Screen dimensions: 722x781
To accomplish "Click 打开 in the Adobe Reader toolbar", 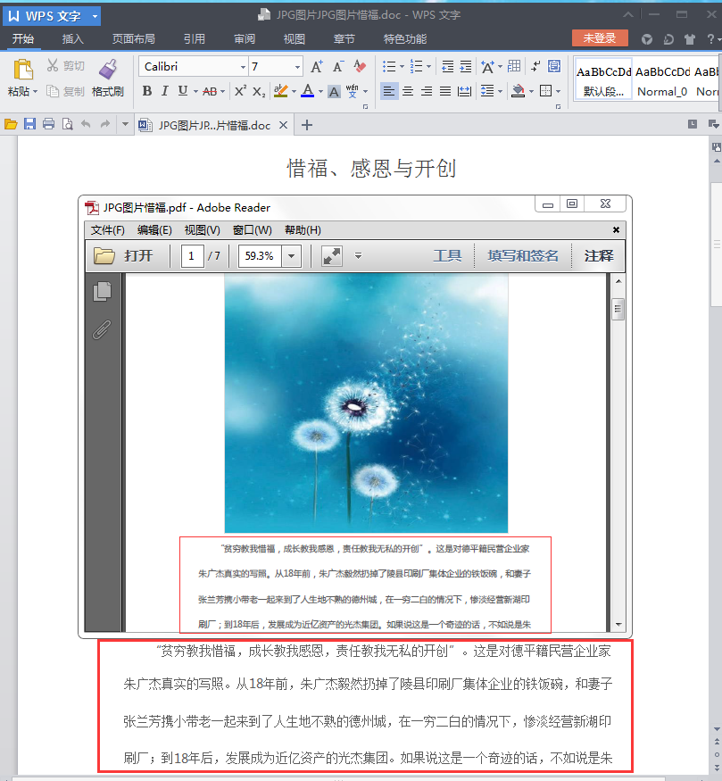I will click(123, 256).
